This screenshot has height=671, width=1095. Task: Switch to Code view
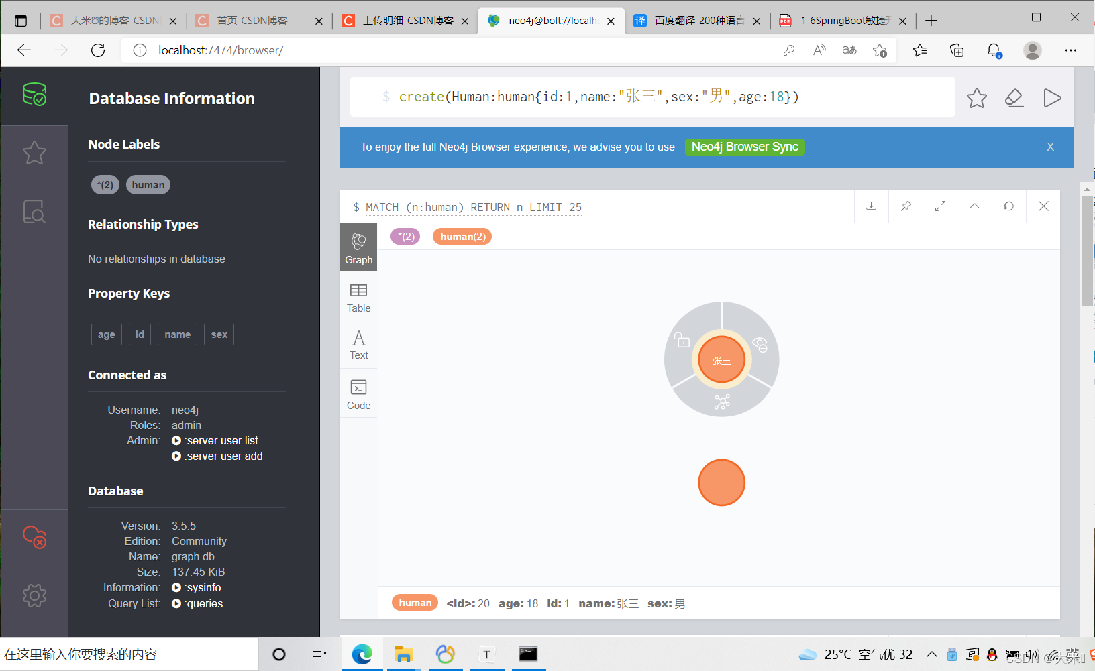[359, 394]
